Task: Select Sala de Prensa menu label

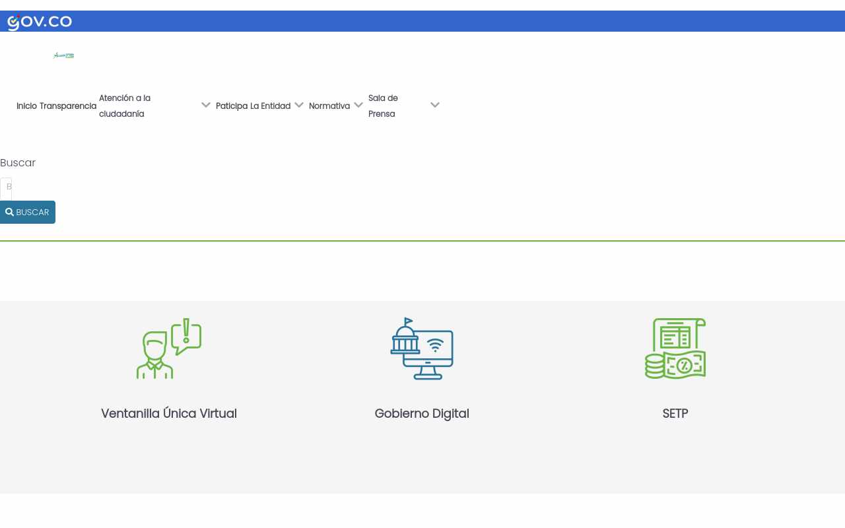Action: pyautogui.click(x=383, y=106)
